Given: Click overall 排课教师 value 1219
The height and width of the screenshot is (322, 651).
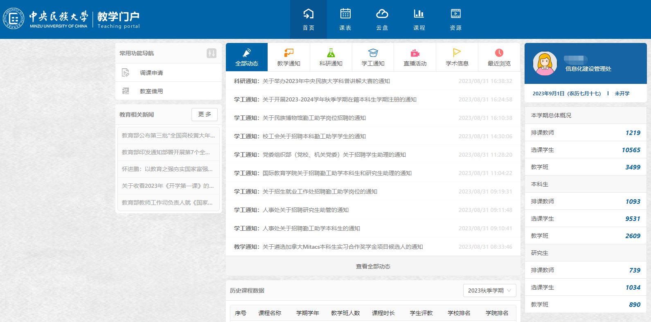Looking at the screenshot, I should coord(633,133).
